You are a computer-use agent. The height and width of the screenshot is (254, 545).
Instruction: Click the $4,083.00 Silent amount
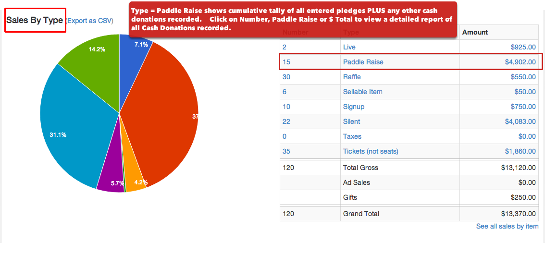(520, 121)
